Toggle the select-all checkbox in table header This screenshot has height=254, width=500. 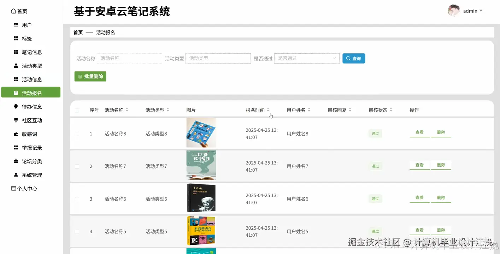tap(77, 110)
